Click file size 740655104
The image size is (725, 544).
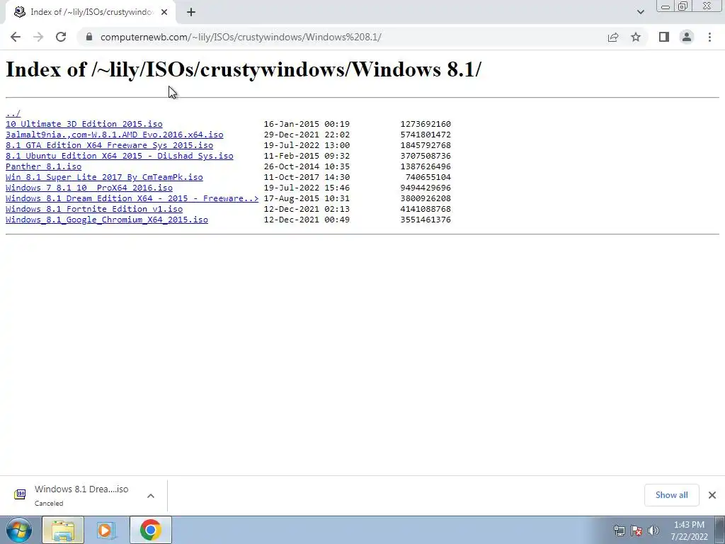pyautogui.click(x=428, y=177)
